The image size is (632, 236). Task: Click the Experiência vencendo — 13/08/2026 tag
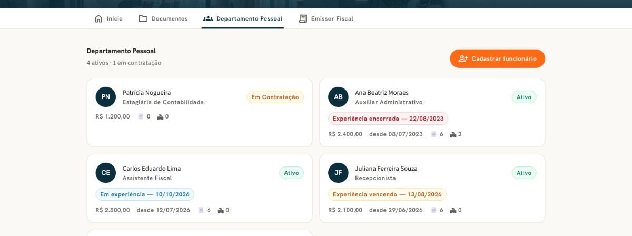coord(387,194)
